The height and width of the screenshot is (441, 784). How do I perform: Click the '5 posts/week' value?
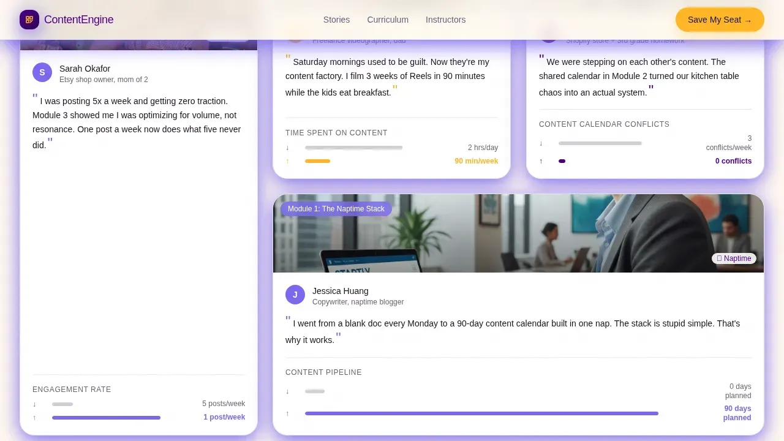224,404
